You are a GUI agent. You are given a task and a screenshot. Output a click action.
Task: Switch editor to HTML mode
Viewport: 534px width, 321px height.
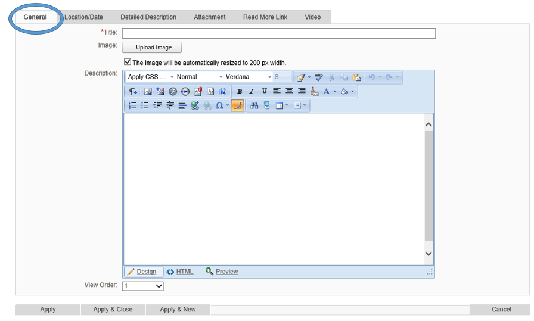180,272
